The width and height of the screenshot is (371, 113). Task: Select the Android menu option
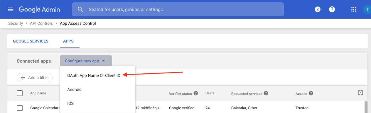(x=98, y=89)
